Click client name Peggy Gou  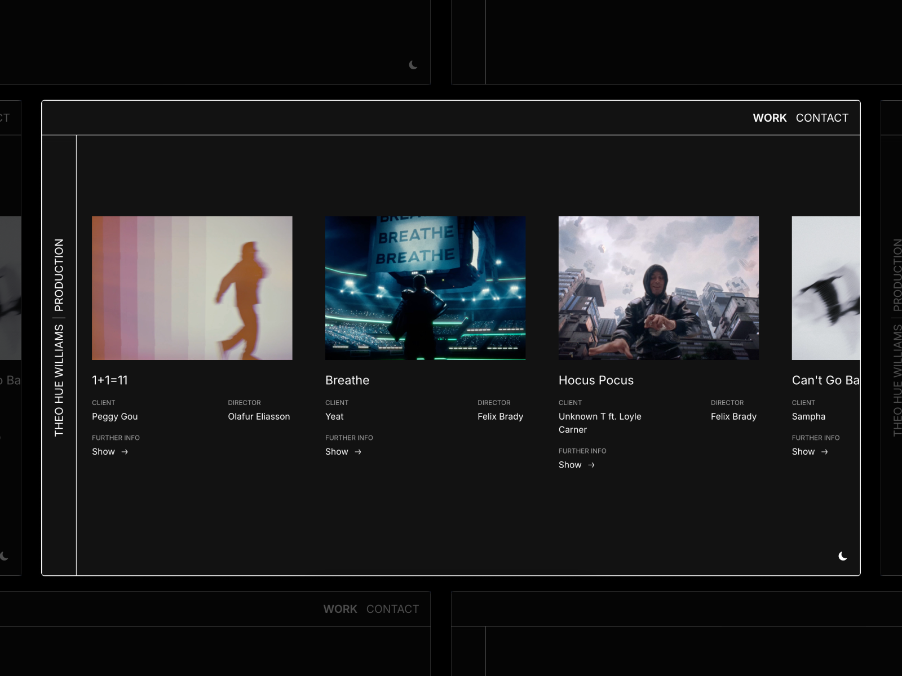click(115, 417)
